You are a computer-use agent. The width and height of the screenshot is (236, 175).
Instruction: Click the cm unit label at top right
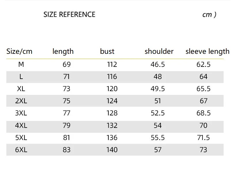pyautogui.click(x=209, y=15)
